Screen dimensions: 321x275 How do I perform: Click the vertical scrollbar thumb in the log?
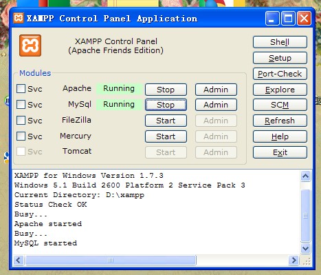[305, 216]
